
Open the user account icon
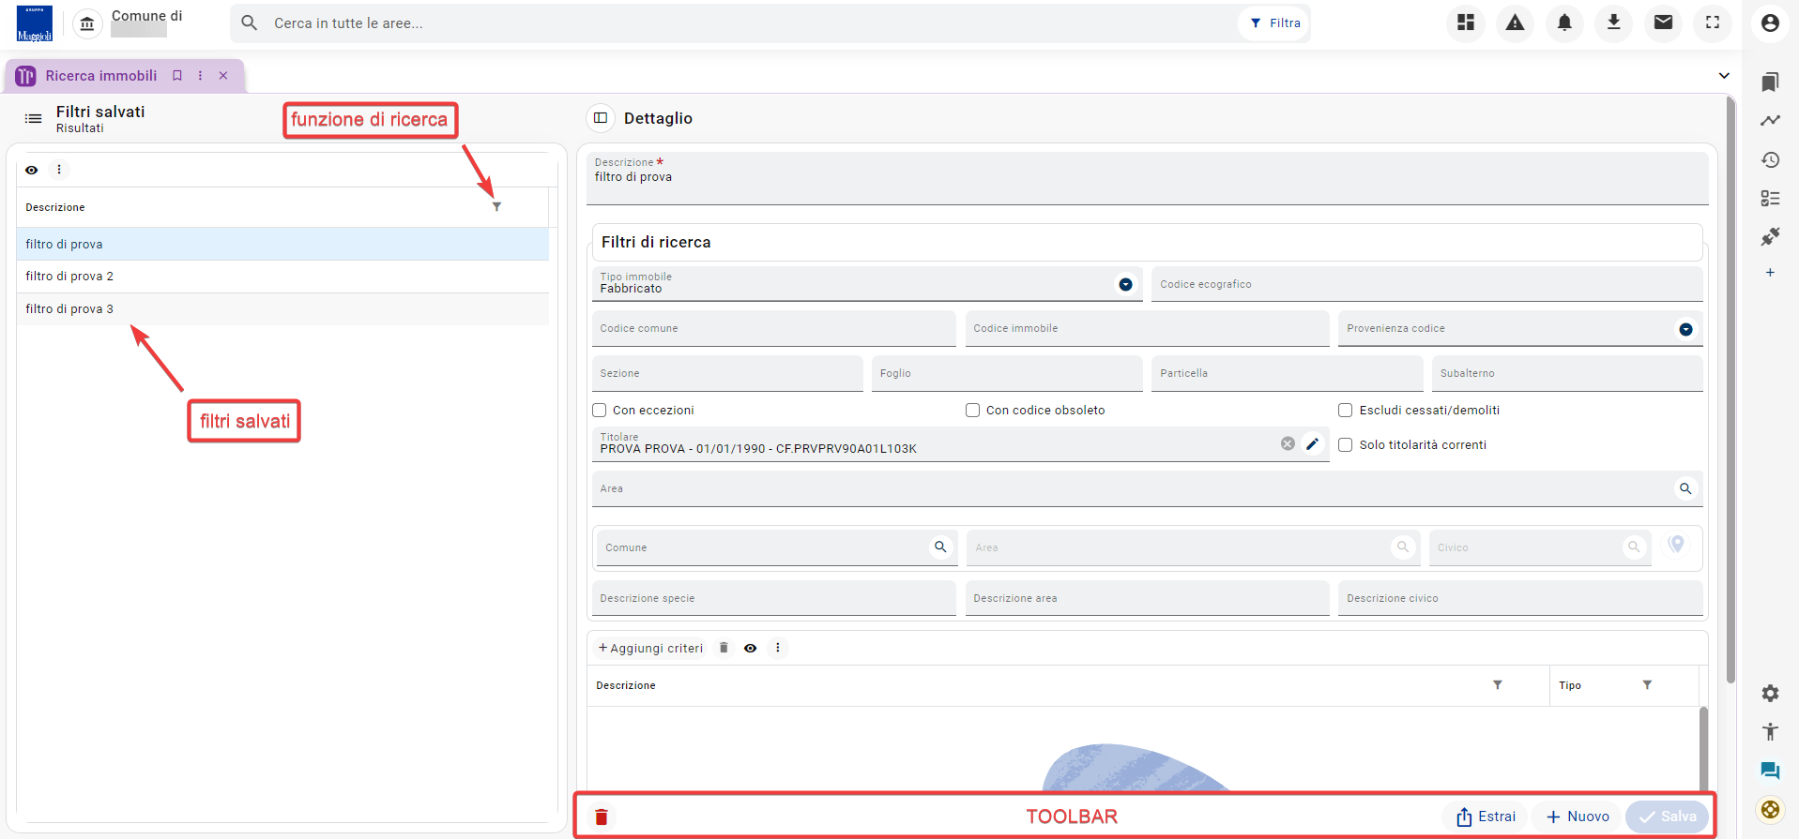1770,22
